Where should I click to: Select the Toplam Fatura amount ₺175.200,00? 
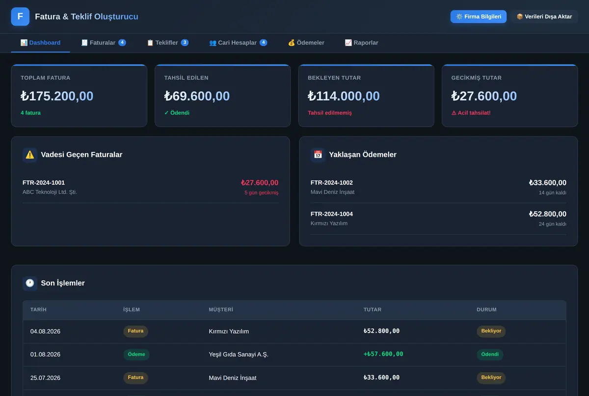tap(57, 96)
